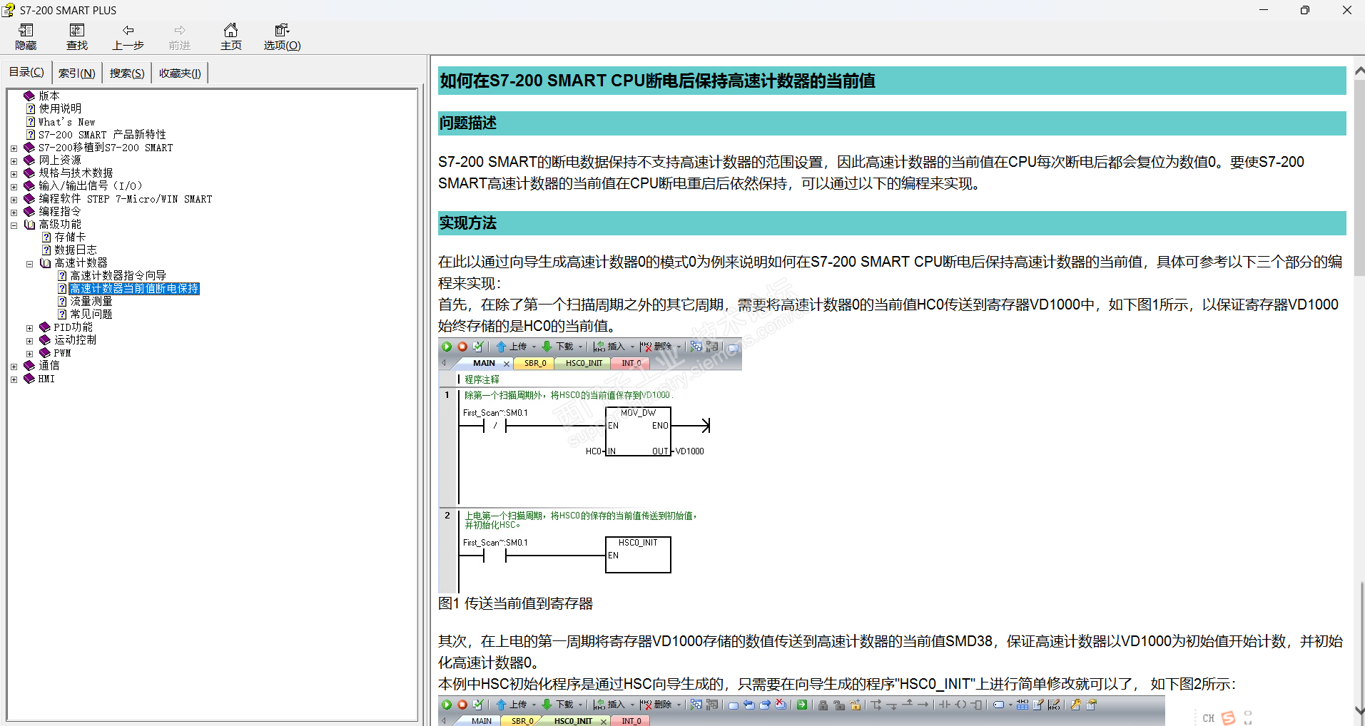Expand the 运动控制 tree node
The height and width of the screenshot is (726, 1365).
[30, 341]
